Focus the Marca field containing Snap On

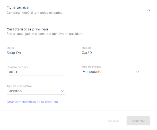pos(36,53)
